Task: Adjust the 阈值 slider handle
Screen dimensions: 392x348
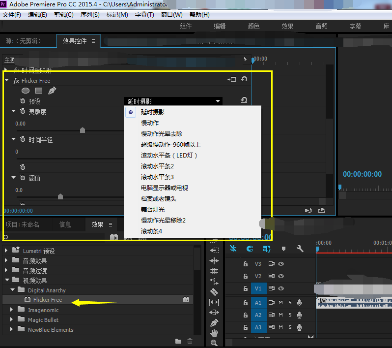Action: click(x=60, y=196)
